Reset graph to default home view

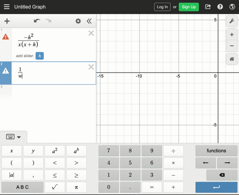(x=232, y=59)
